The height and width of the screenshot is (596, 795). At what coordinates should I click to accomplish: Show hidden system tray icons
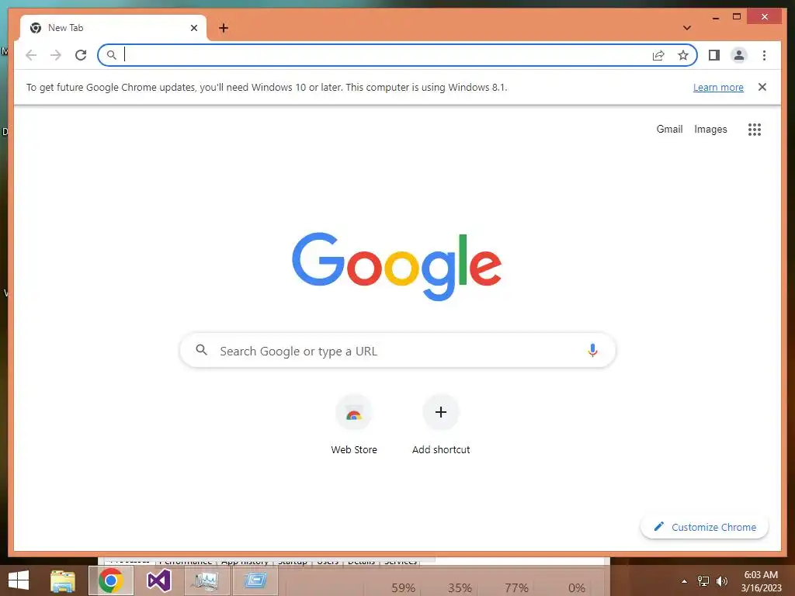click(684, 581)
